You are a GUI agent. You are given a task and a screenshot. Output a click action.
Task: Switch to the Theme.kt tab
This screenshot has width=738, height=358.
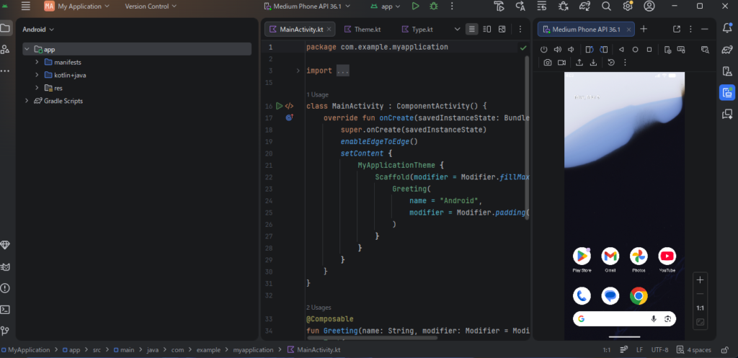pos(367,30)
